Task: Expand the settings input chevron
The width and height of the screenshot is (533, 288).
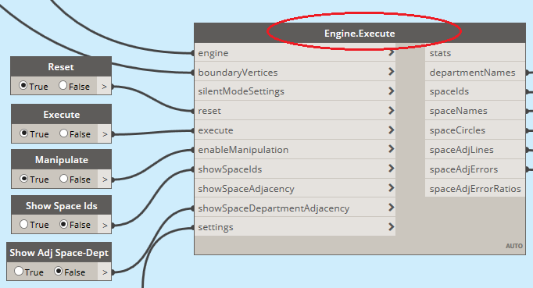Action: [x=392, y=226]
